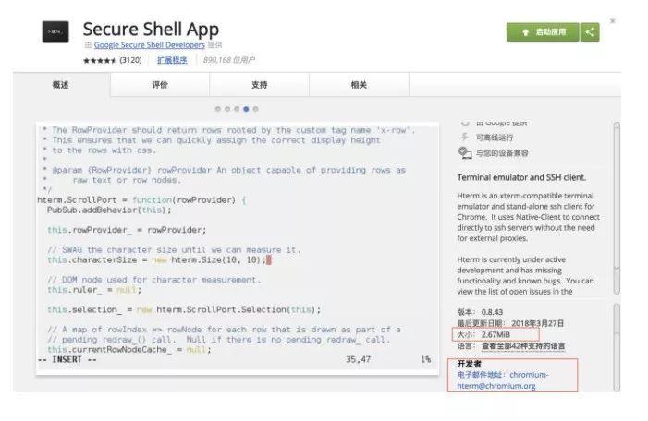Viewport: 648px width, 421px height.
Task: Select the fourth highlighted carousel dot
Action: [x=246, y=109]
